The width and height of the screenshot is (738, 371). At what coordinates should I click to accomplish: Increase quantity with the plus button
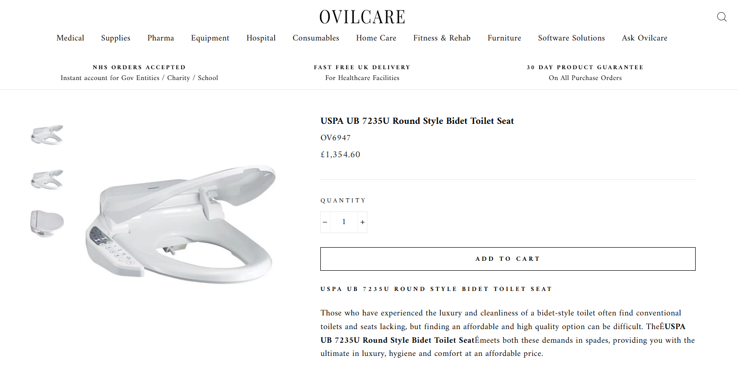coord(362,222)
